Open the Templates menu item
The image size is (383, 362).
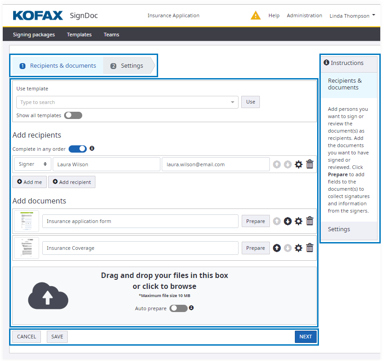(79, 35)
